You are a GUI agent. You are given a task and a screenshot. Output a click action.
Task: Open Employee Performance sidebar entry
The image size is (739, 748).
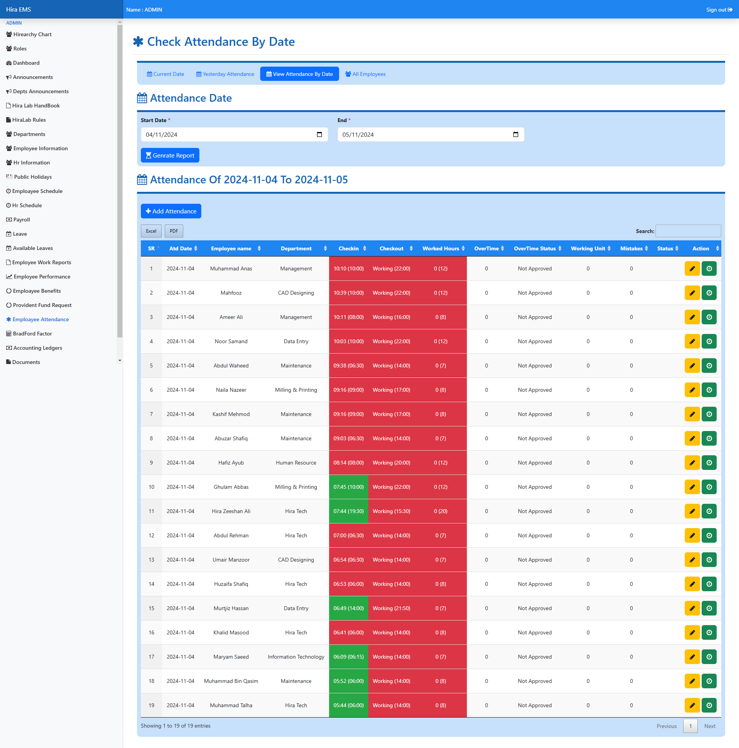[38, 277]
